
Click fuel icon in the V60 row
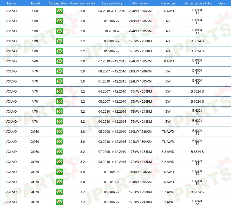click(x=59, y=61)
